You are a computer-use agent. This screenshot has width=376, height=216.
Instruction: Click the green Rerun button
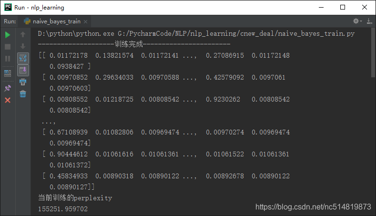pyautogui.click(x=8, y=35)
